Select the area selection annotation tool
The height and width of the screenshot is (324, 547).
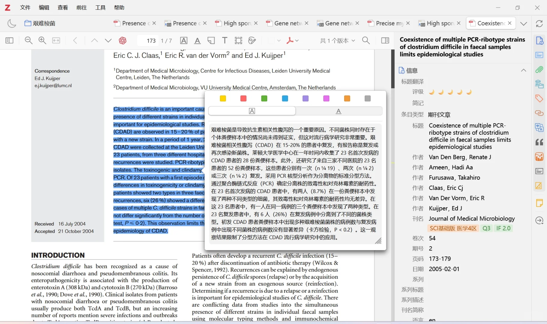[x=238, y=40]
